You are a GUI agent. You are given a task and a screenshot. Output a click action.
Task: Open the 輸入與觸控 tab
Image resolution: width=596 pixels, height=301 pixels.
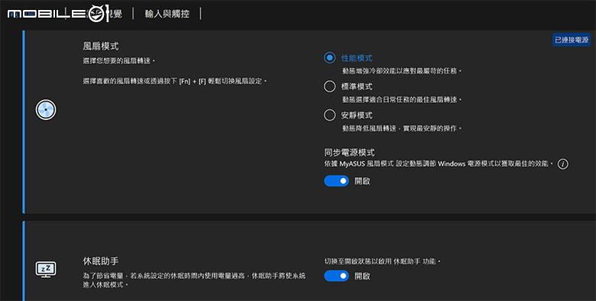tap(167, 14)
